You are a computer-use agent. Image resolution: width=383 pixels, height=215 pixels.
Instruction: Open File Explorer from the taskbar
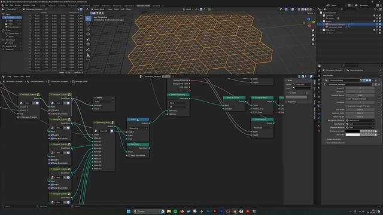coord(169,211)
